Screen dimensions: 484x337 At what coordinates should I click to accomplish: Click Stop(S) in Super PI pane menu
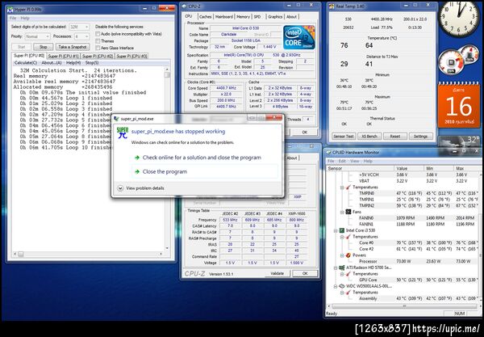(92, 63)
